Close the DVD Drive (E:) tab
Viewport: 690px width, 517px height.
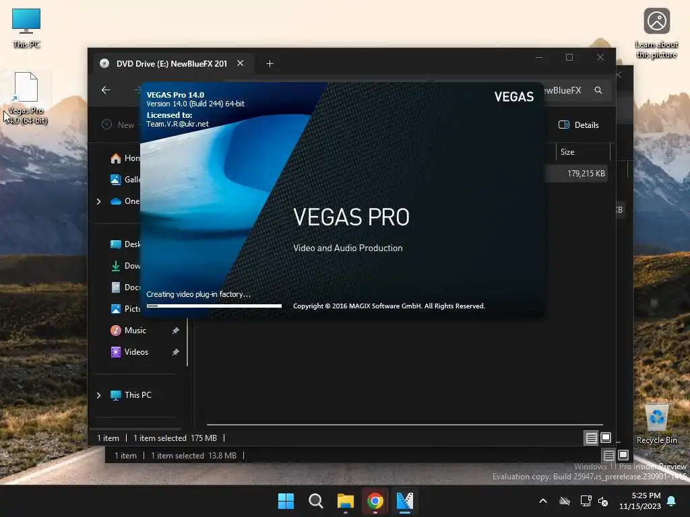[x=241, y=63]
